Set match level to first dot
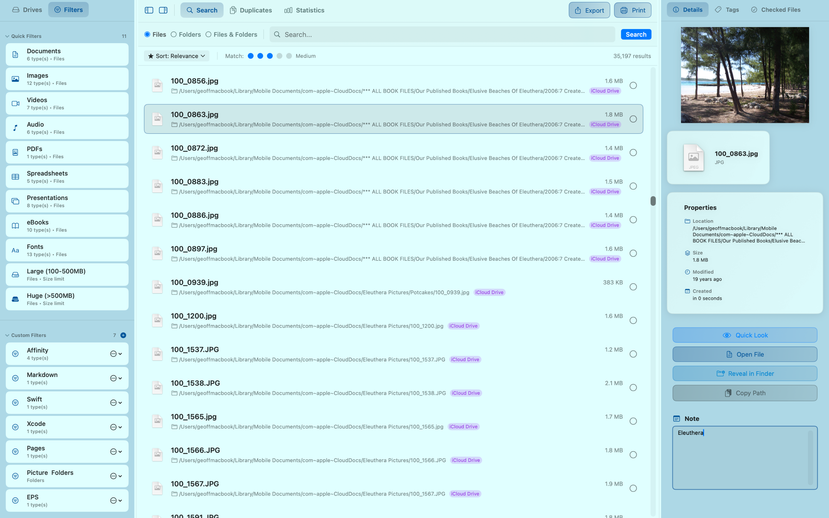Viewport: 829px width, 518px height. point(251,56)
